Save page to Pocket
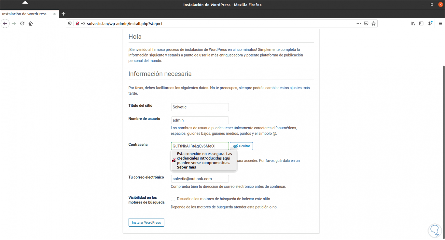This screenshot has height=240, width=445. pyautogui.click(x=366, y=24)
